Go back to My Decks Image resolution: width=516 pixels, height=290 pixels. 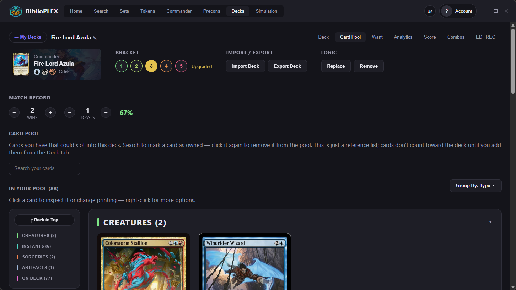28,37
